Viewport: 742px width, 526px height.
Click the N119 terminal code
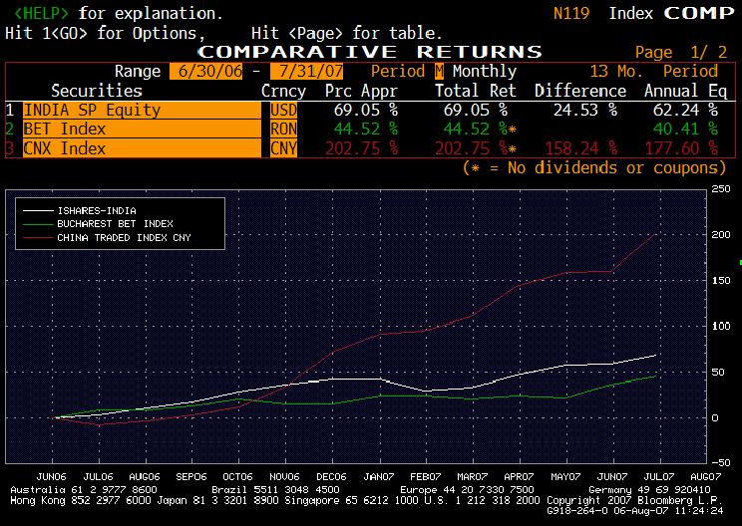571,13
